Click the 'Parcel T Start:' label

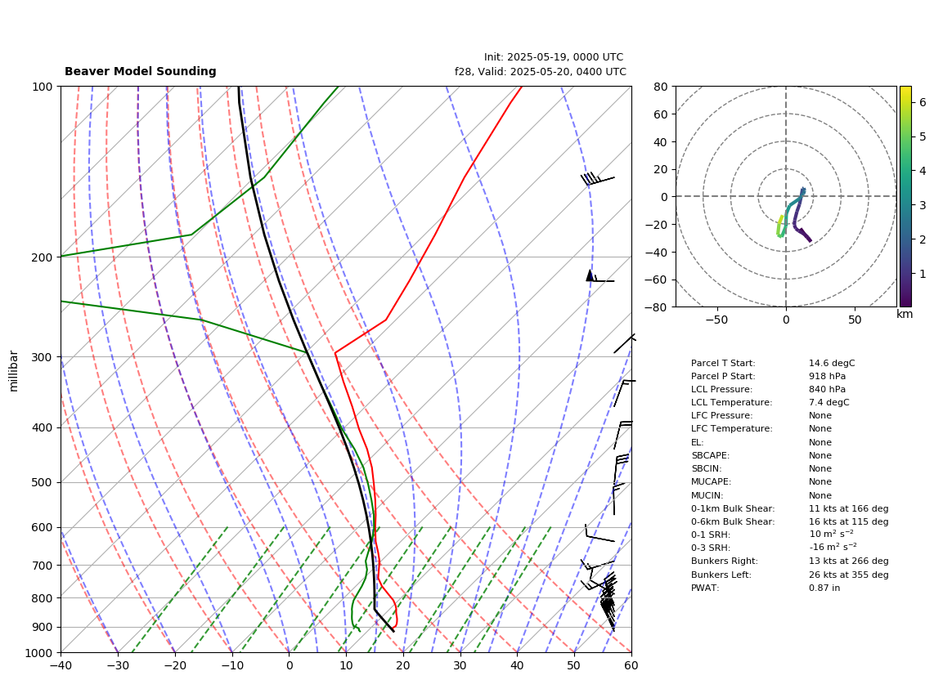(x=722, y=363)
